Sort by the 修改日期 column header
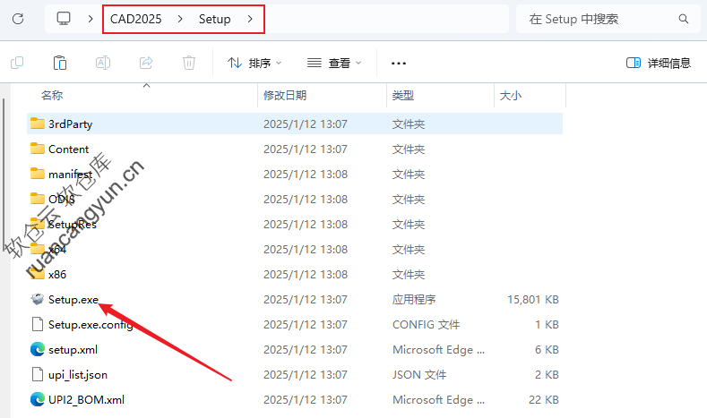The height and width of the screenshot is (418, 707). tap(285, 96)
